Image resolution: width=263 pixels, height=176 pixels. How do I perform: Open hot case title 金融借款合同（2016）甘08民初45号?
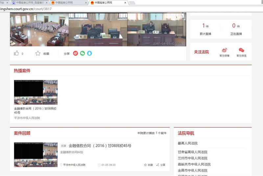coord(35,111)
